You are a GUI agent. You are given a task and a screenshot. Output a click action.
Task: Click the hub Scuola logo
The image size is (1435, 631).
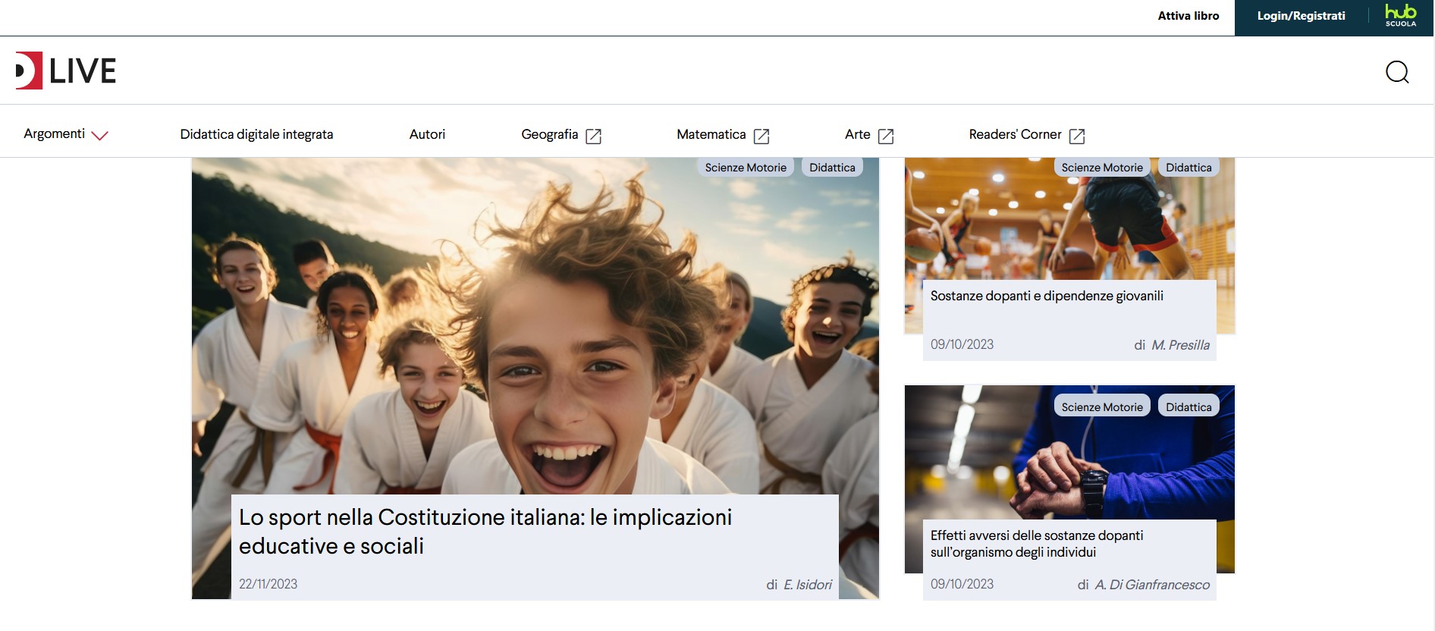(1400, 16)
